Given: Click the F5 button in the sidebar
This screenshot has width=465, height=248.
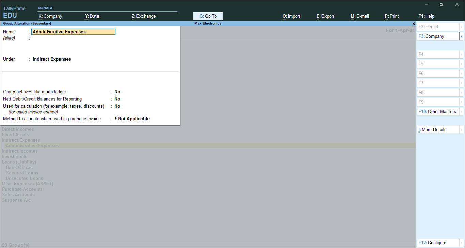Looking at the screenshot, I should 438,64.
